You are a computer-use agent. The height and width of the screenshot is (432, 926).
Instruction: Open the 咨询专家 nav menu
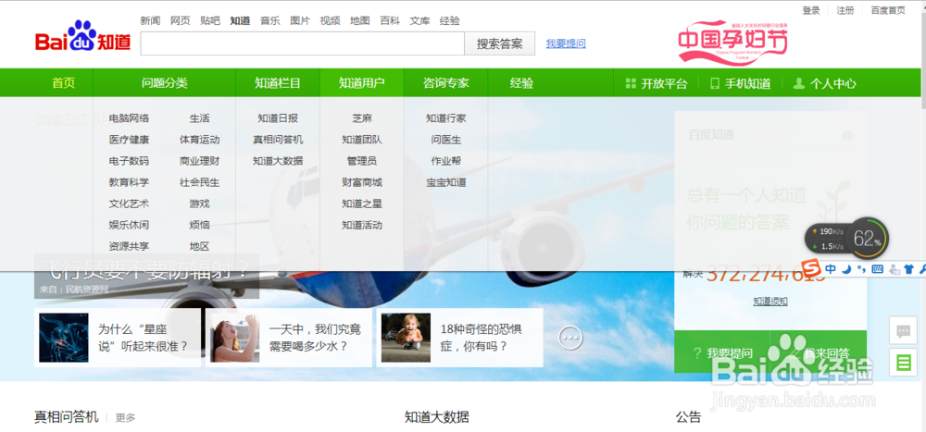(446, 83)
